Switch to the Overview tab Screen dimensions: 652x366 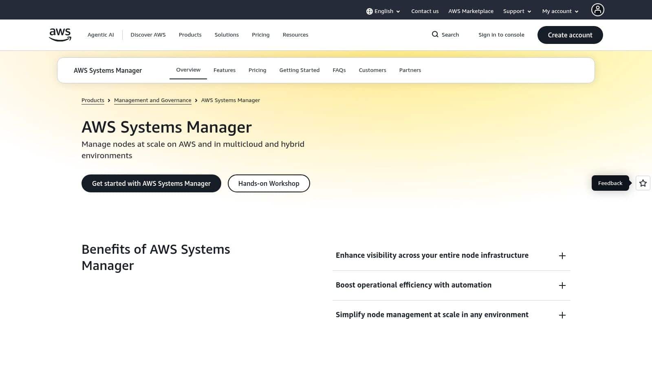click(x=188, y=70)
